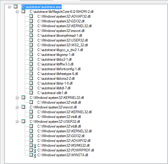
Task: Select ntdll.dll under top-level msvcrt.dll
Action: pos(59,117)
